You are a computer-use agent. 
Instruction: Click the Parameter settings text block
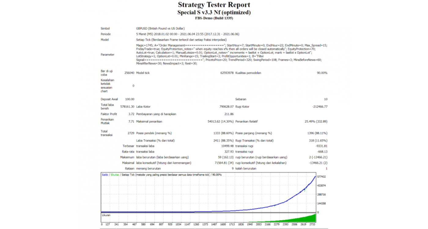point(231,54)
